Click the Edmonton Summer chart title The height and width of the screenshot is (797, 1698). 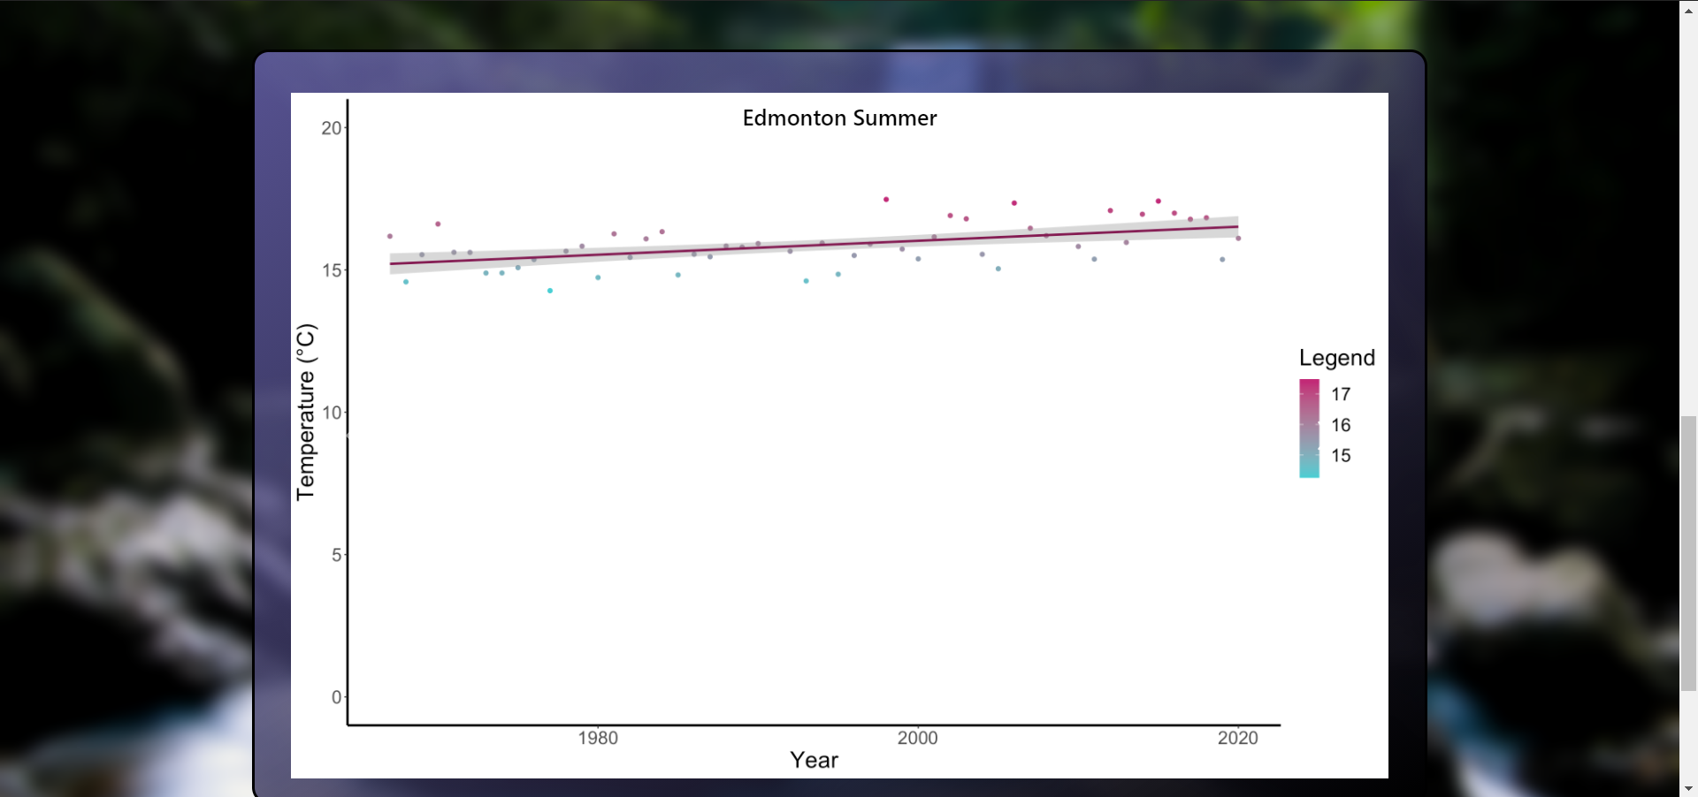[x=839, y=118]
